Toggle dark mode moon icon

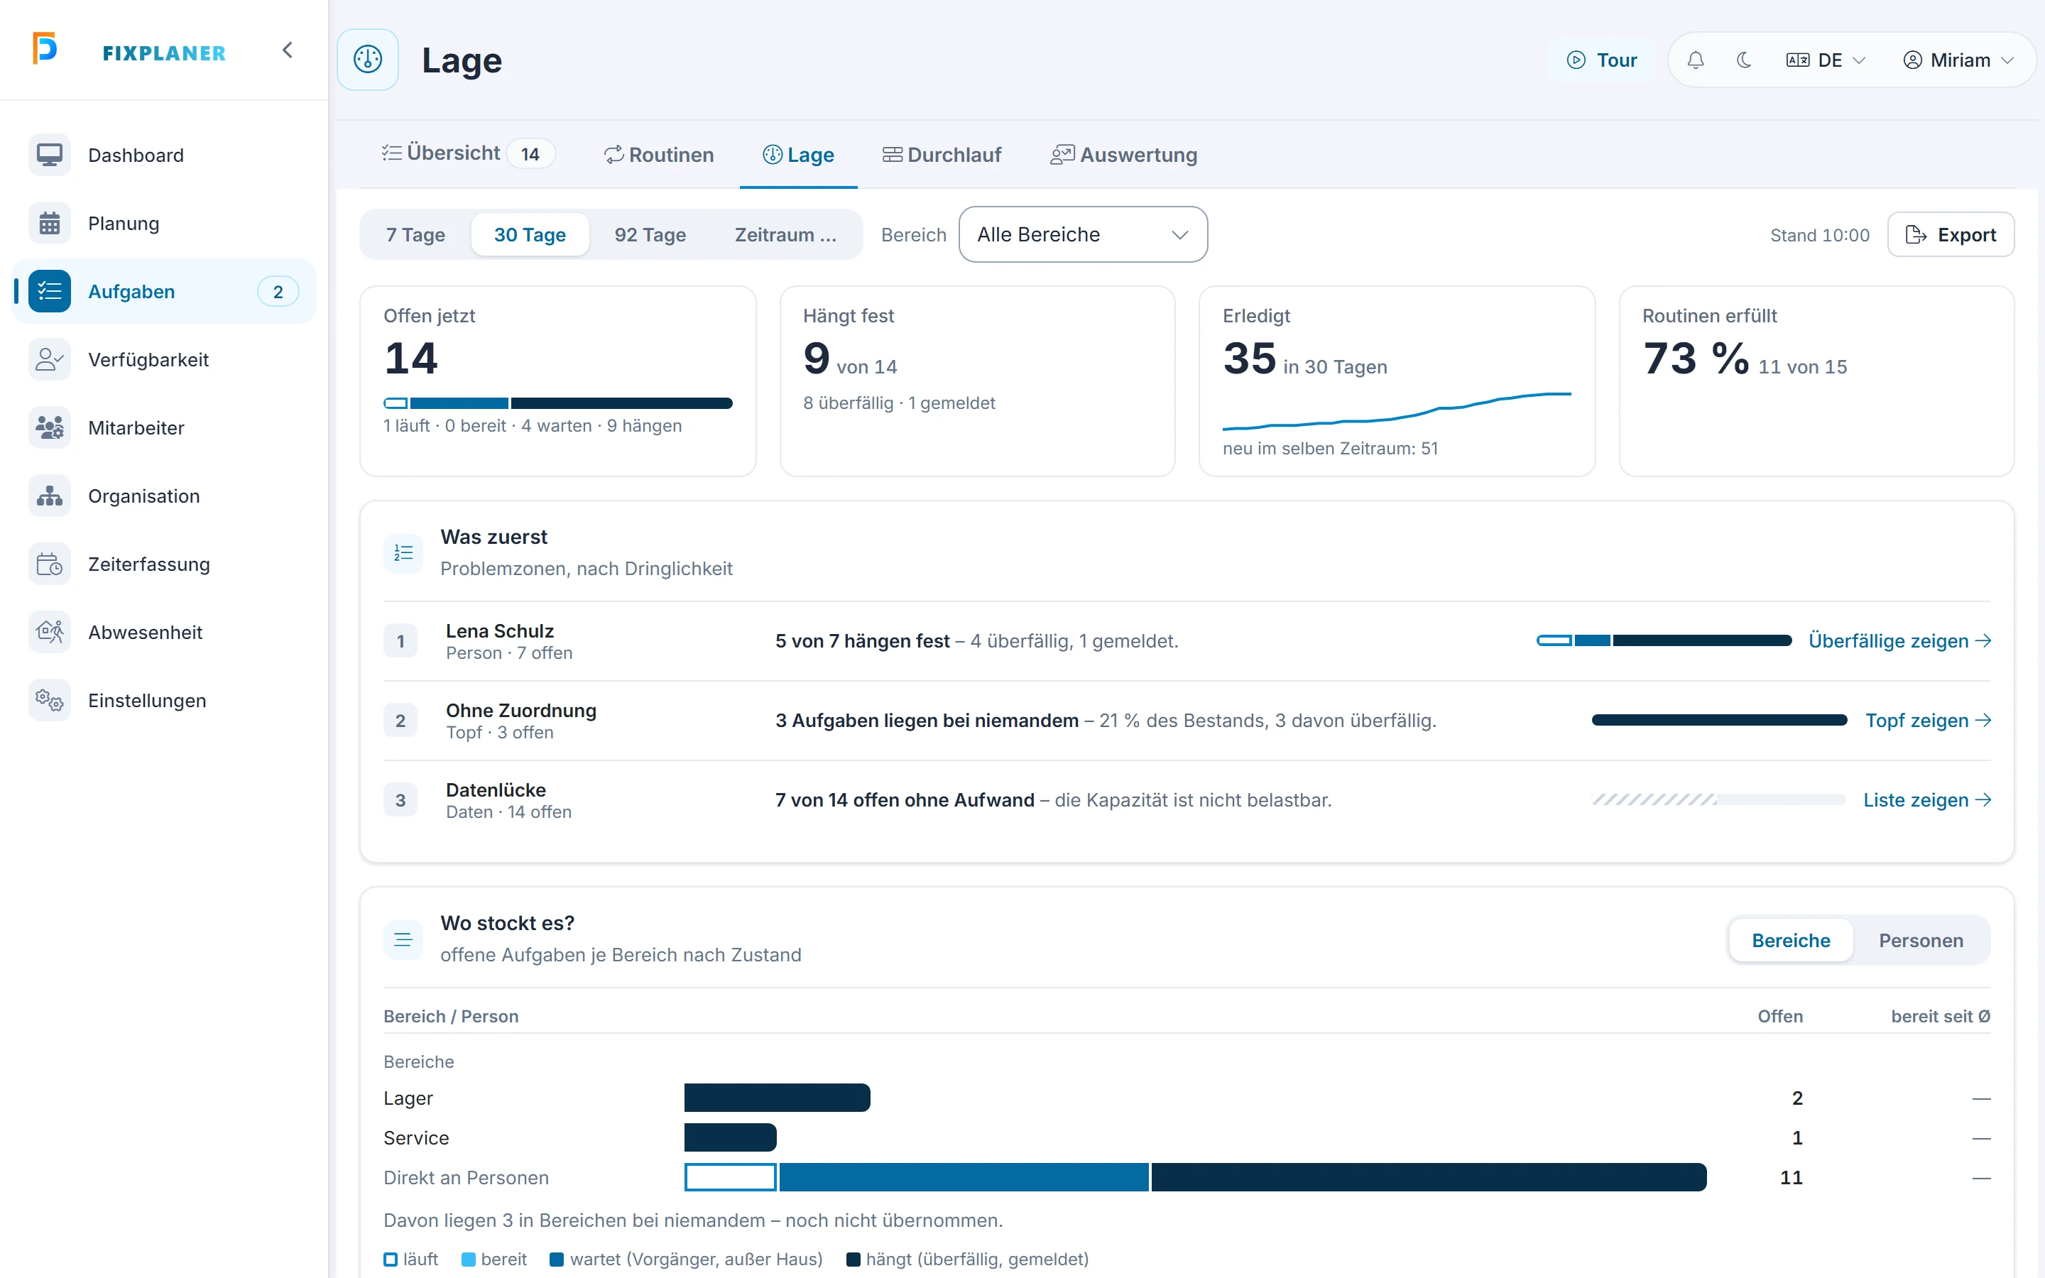point(1743,60)
